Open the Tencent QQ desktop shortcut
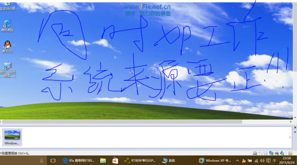This screenshot has height=165, width=297. [x=7, y=47]
